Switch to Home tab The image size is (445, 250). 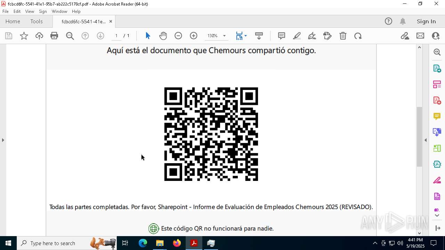(13, 21)
